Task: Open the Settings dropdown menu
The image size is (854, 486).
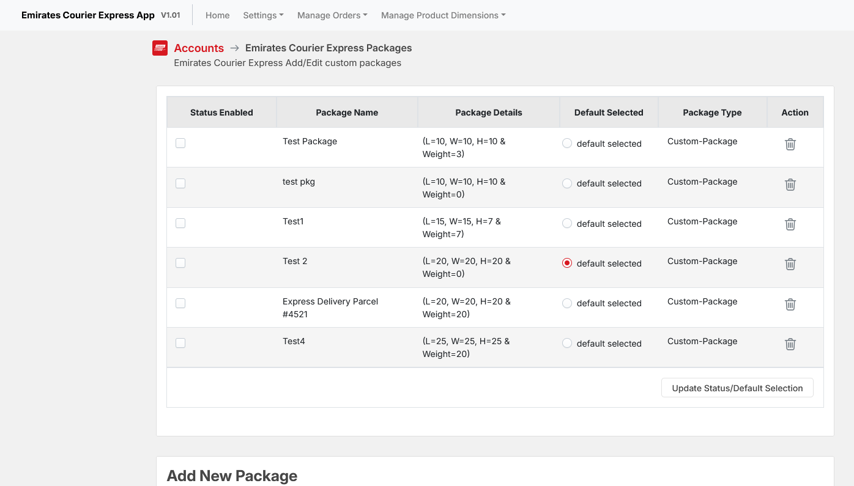Action: 263,15
